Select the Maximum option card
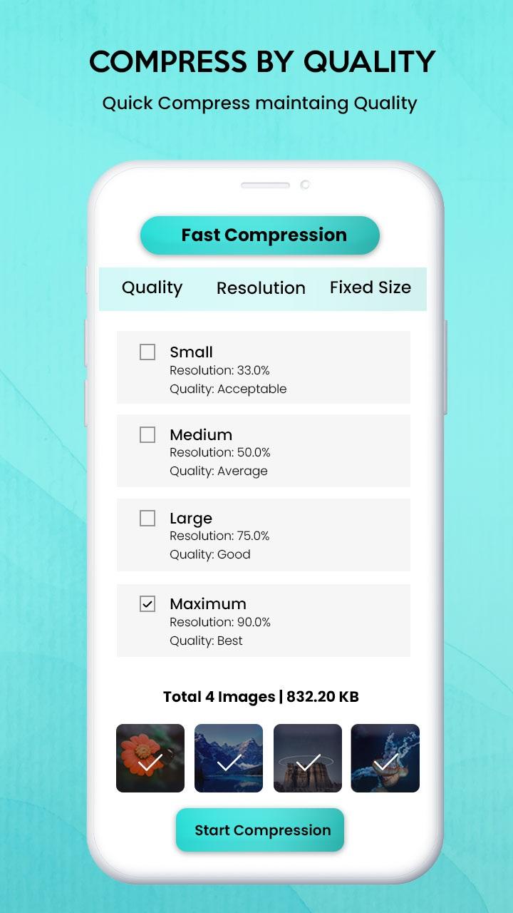 (x=264, y=621)
